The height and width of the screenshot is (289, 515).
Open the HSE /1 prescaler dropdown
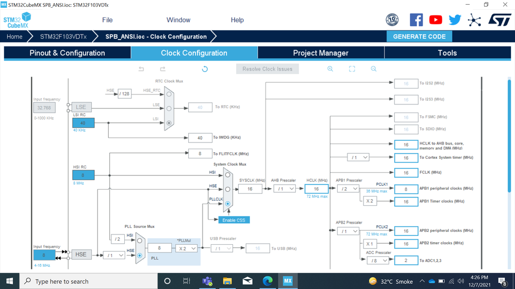pos(114,255)
